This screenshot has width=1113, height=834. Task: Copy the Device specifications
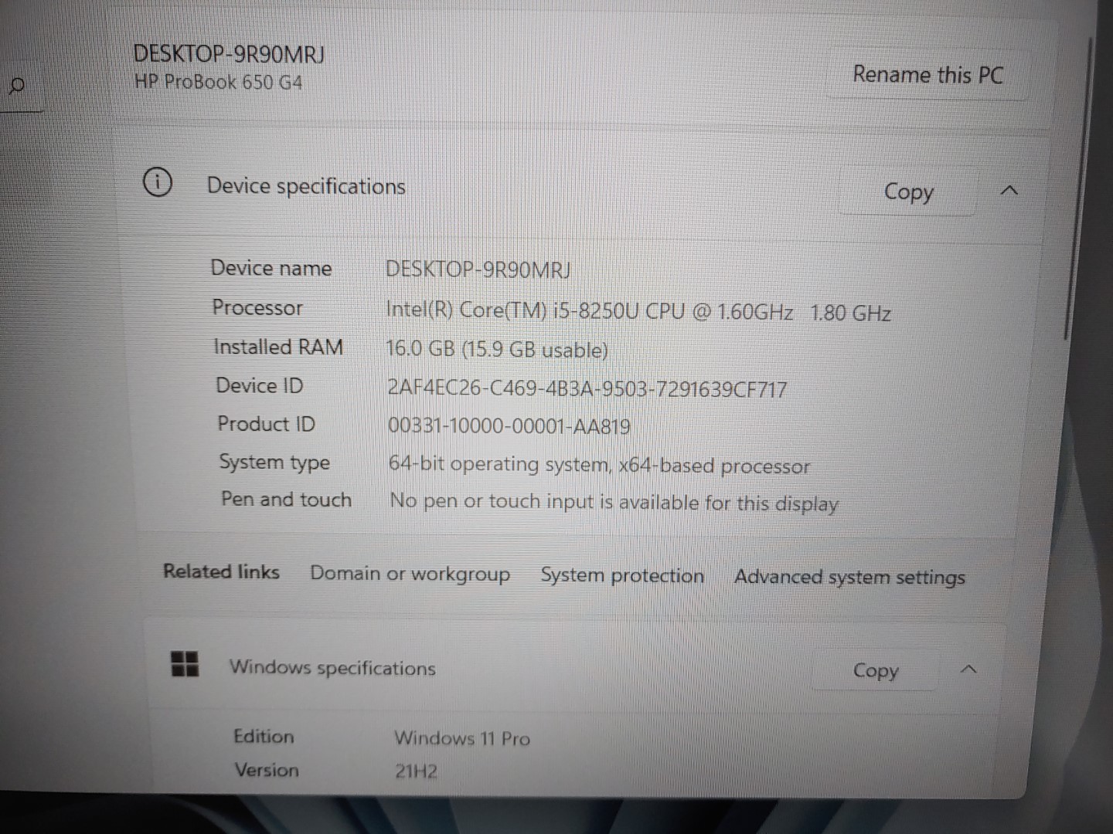click(908, 192)
